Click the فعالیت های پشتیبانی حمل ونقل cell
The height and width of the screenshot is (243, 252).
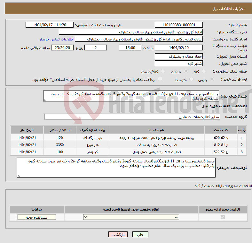(x=157, y=152)
